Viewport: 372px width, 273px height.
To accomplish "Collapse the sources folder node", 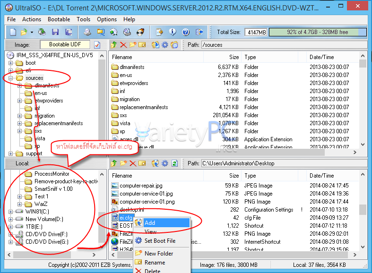I will 10,78.
